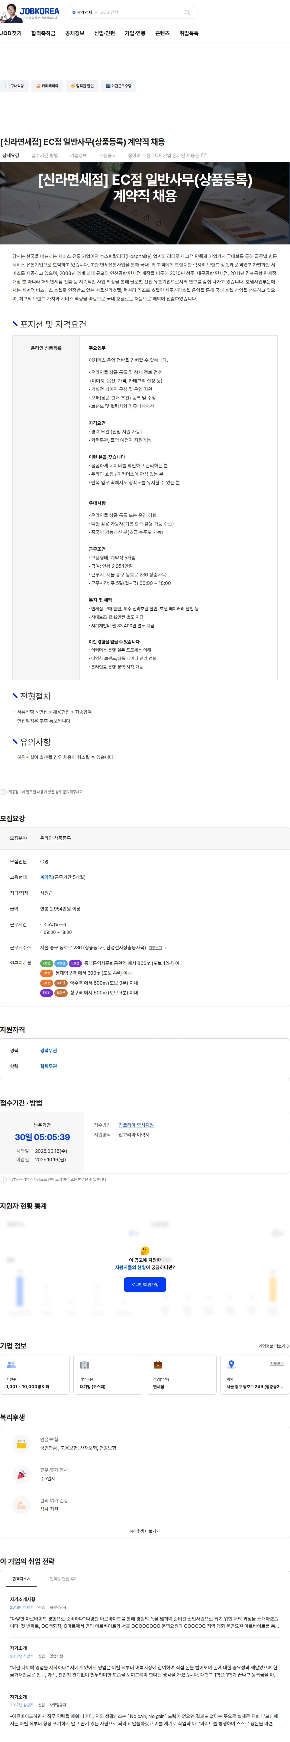Click the 산업(업종) briefcase icon
This screenshot has width=290, height=1742.
(158, 1365)
